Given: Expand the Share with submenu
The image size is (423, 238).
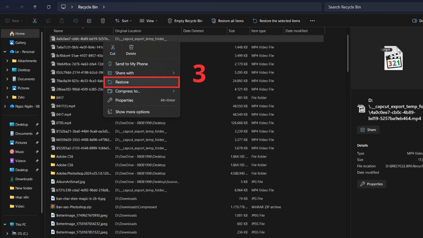Looking at the screenshot, I should [141, 73].
